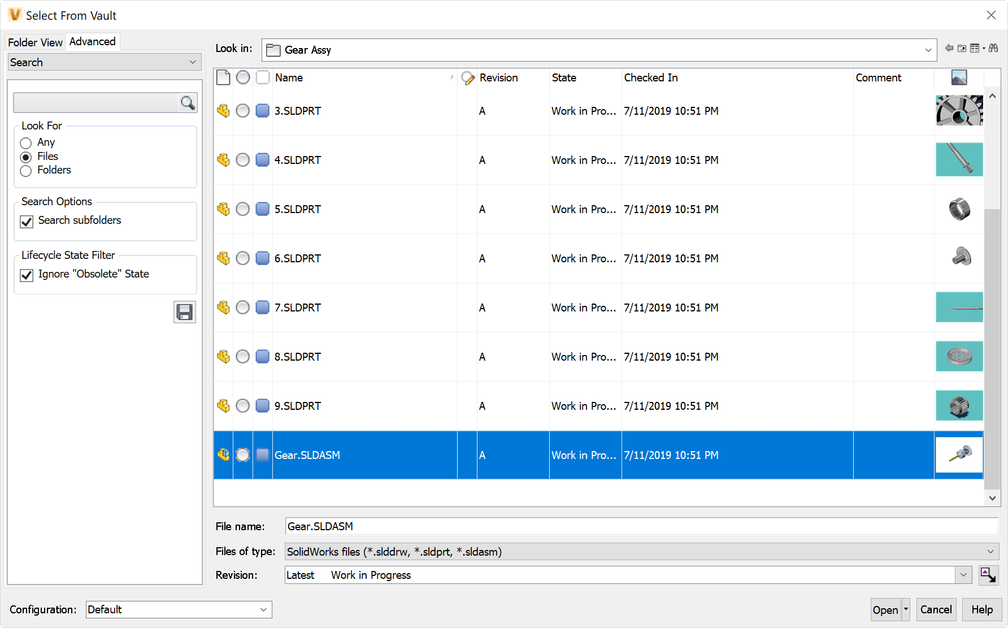Click the status circle for 6.SLDPRT

click(243, 258)
